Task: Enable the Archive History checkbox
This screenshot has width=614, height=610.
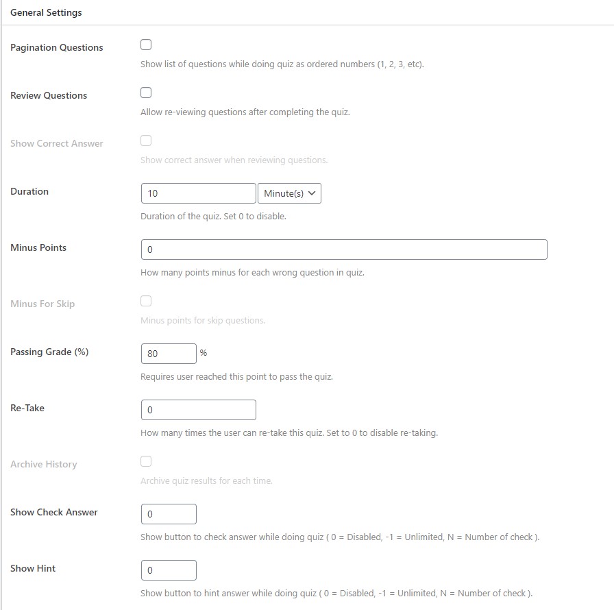Action: [146, 461]
